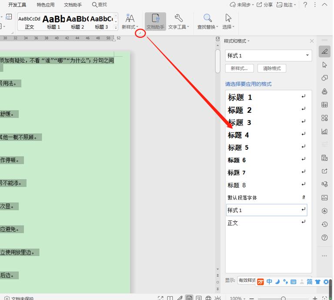Click the sidebar help circle icon
This screenshot has width=334, height=300.
324,237
